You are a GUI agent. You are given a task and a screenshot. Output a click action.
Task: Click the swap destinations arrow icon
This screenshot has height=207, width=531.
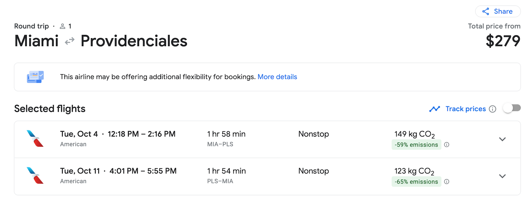click(69, 41)
